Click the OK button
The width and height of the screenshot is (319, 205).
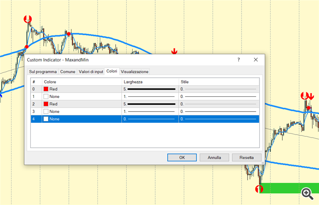coord(182,157)
